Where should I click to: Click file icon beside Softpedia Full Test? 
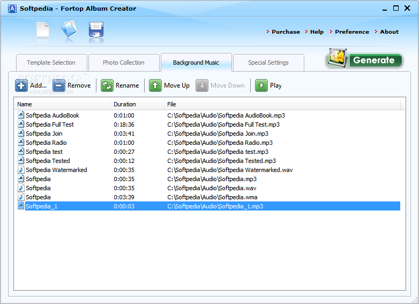(x=21, y=124)
